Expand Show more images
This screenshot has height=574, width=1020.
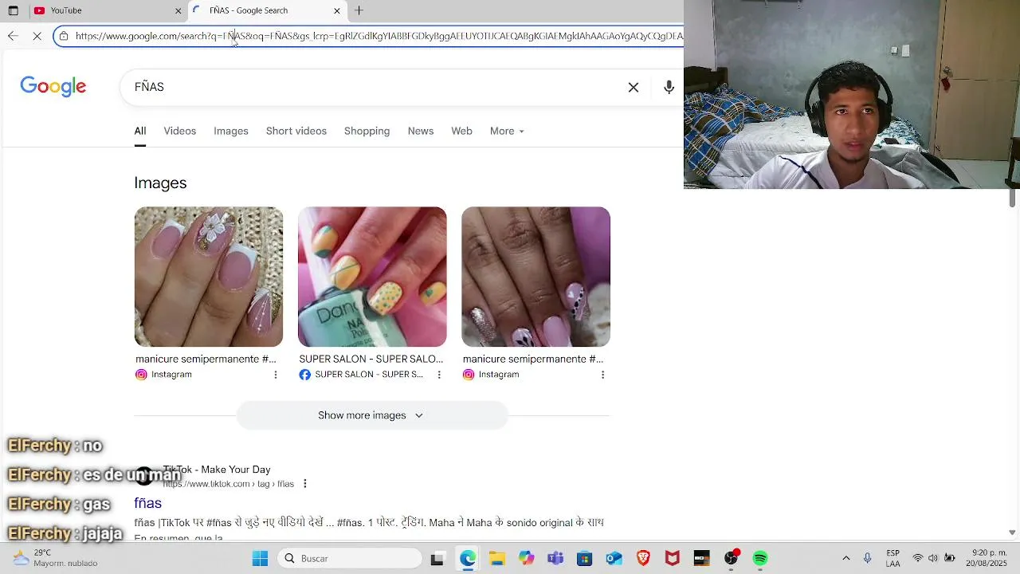[372, 415]
